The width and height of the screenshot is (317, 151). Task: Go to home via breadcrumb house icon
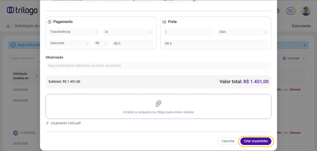8,26
